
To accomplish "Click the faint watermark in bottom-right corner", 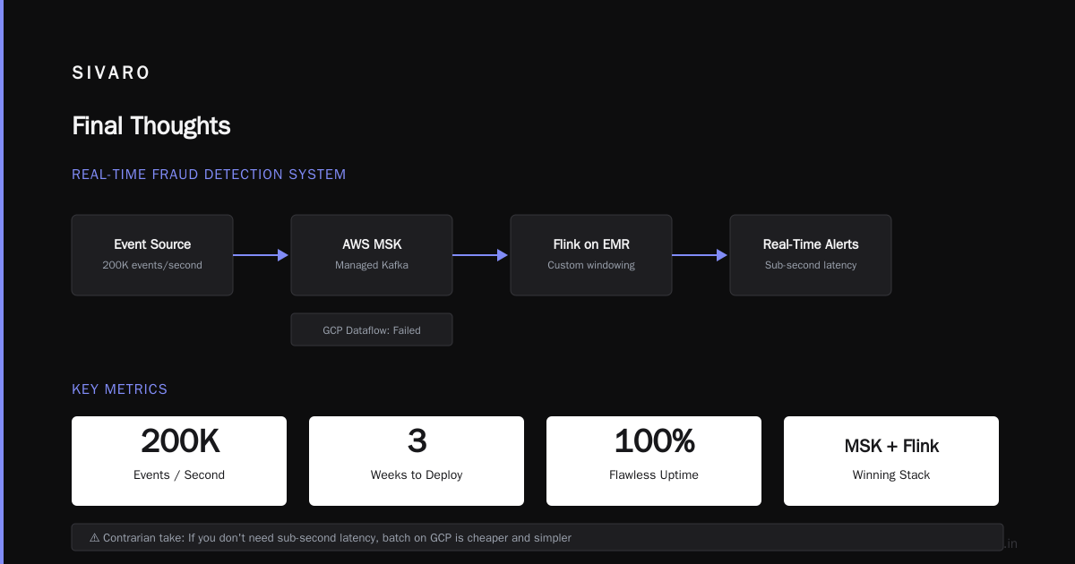I will pos(1010,543).
